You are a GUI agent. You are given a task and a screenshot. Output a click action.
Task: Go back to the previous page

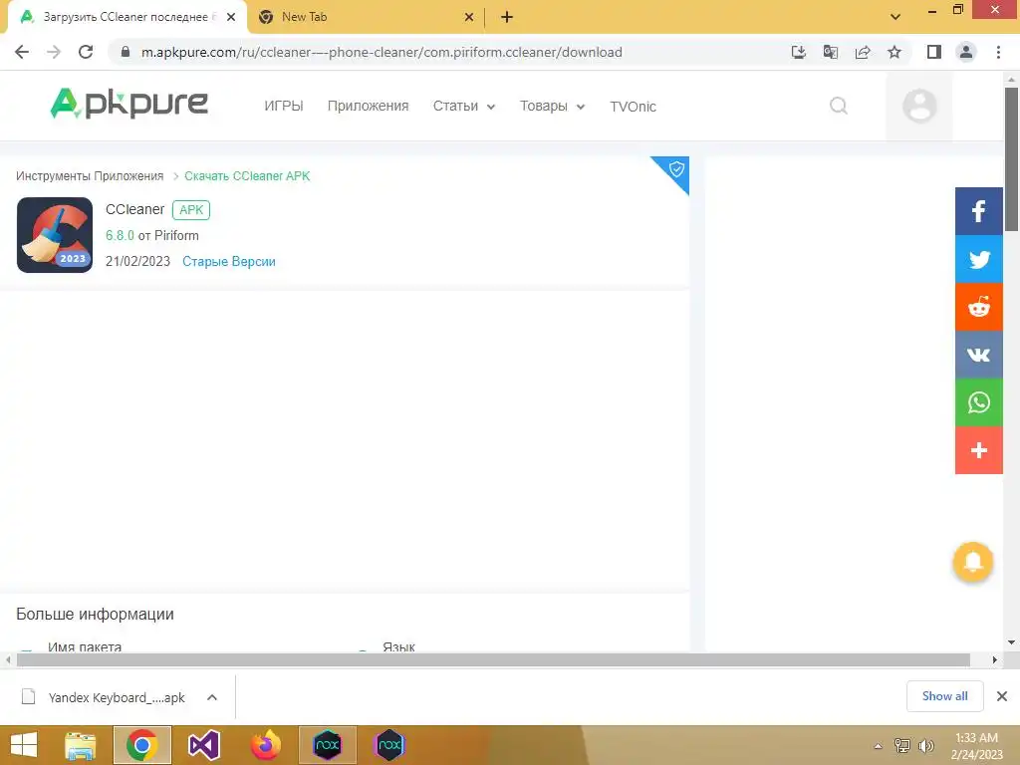pos(22,52)
